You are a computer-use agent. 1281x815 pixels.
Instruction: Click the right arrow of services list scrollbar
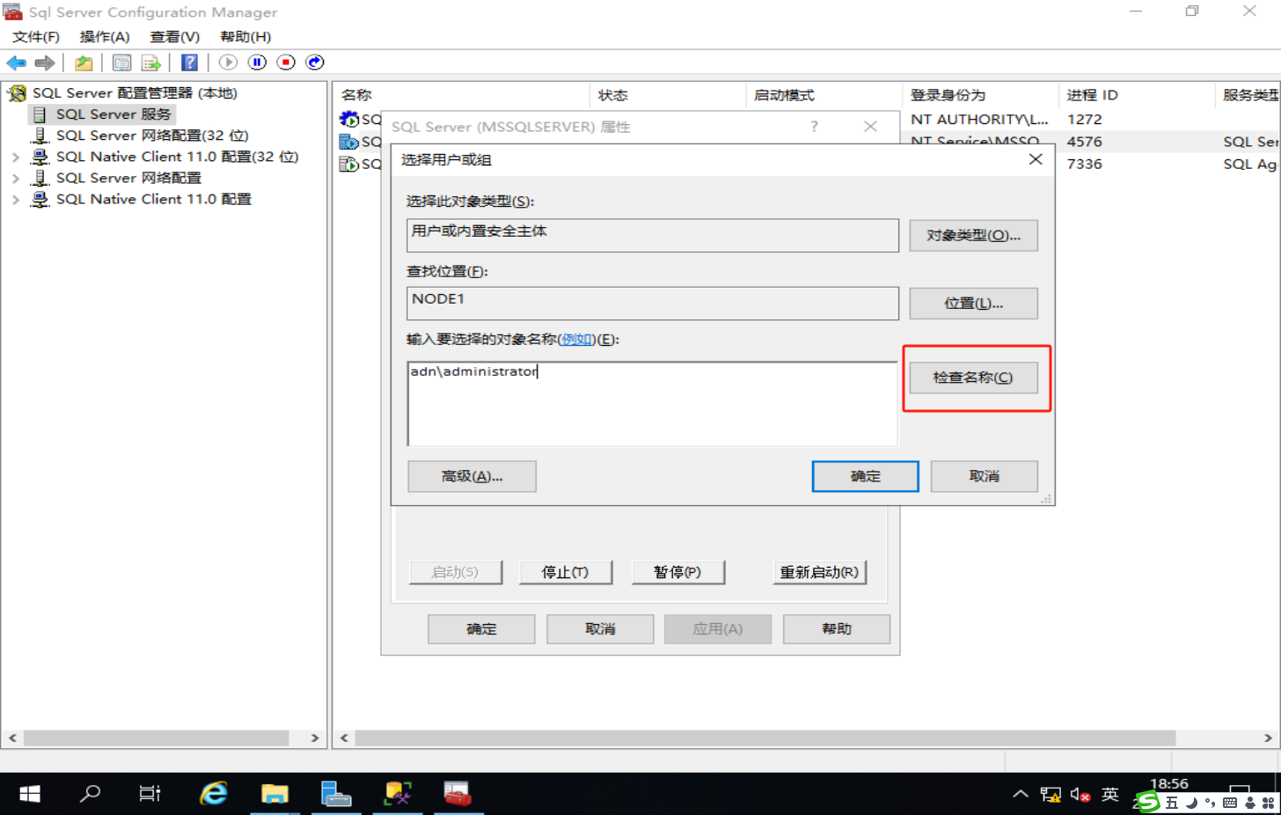point(1268,738)
